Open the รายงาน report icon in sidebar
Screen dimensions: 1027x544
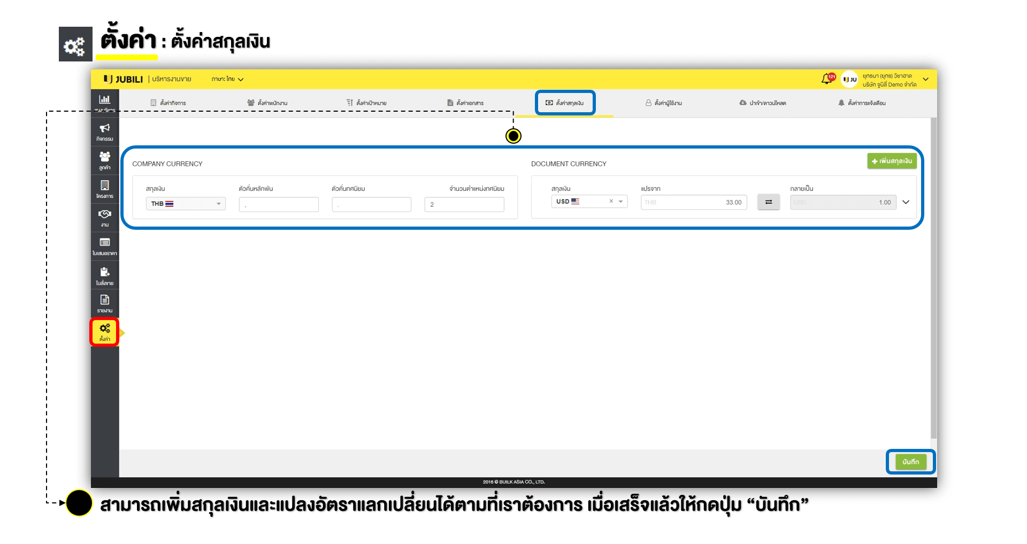[105, 303]
